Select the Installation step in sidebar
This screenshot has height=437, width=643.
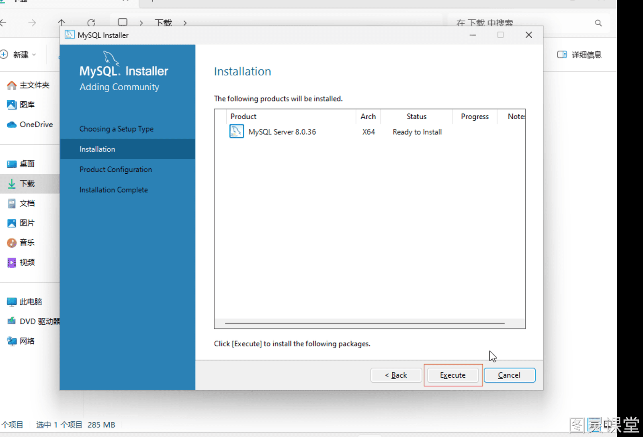127,149
